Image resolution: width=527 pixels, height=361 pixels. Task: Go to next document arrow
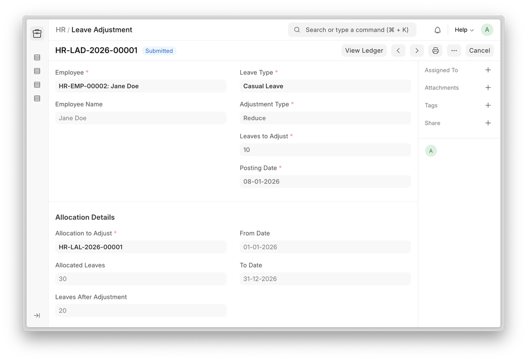pos(417,50)
